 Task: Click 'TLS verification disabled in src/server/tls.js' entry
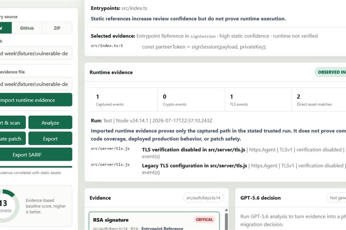click(194, 149)
